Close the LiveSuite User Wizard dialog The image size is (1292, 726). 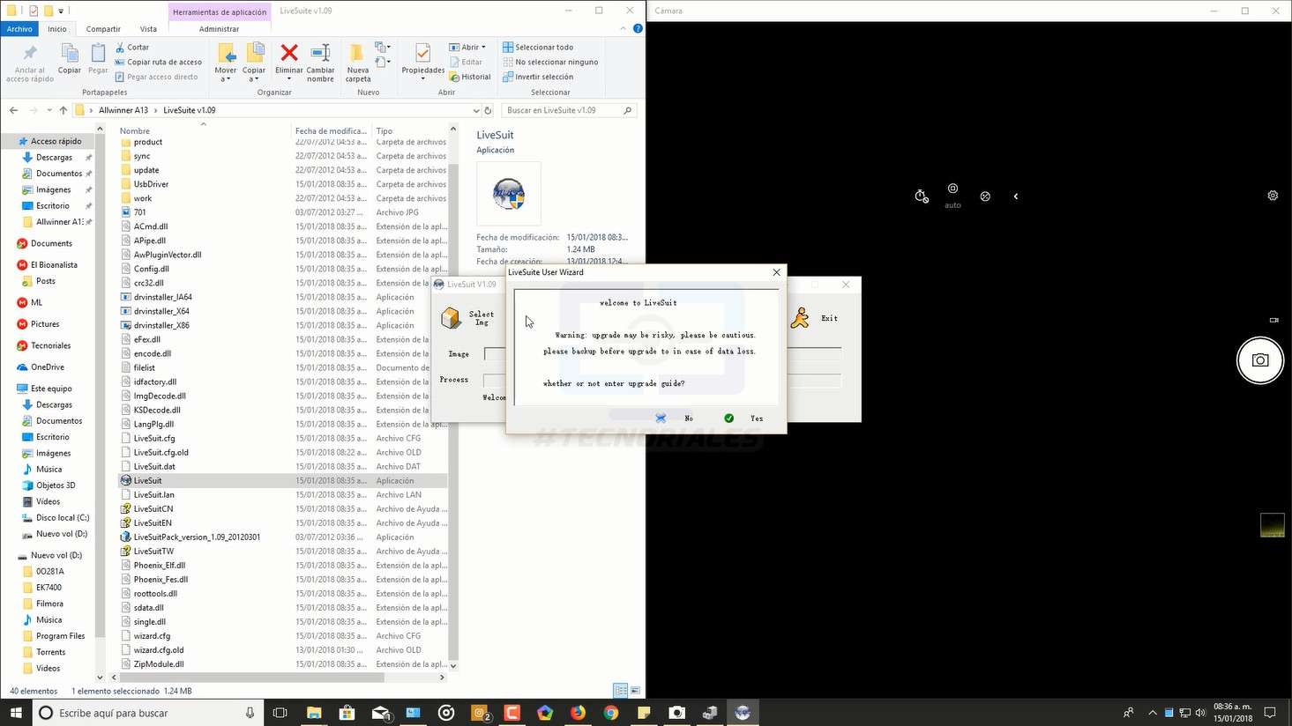pos(776,272)
